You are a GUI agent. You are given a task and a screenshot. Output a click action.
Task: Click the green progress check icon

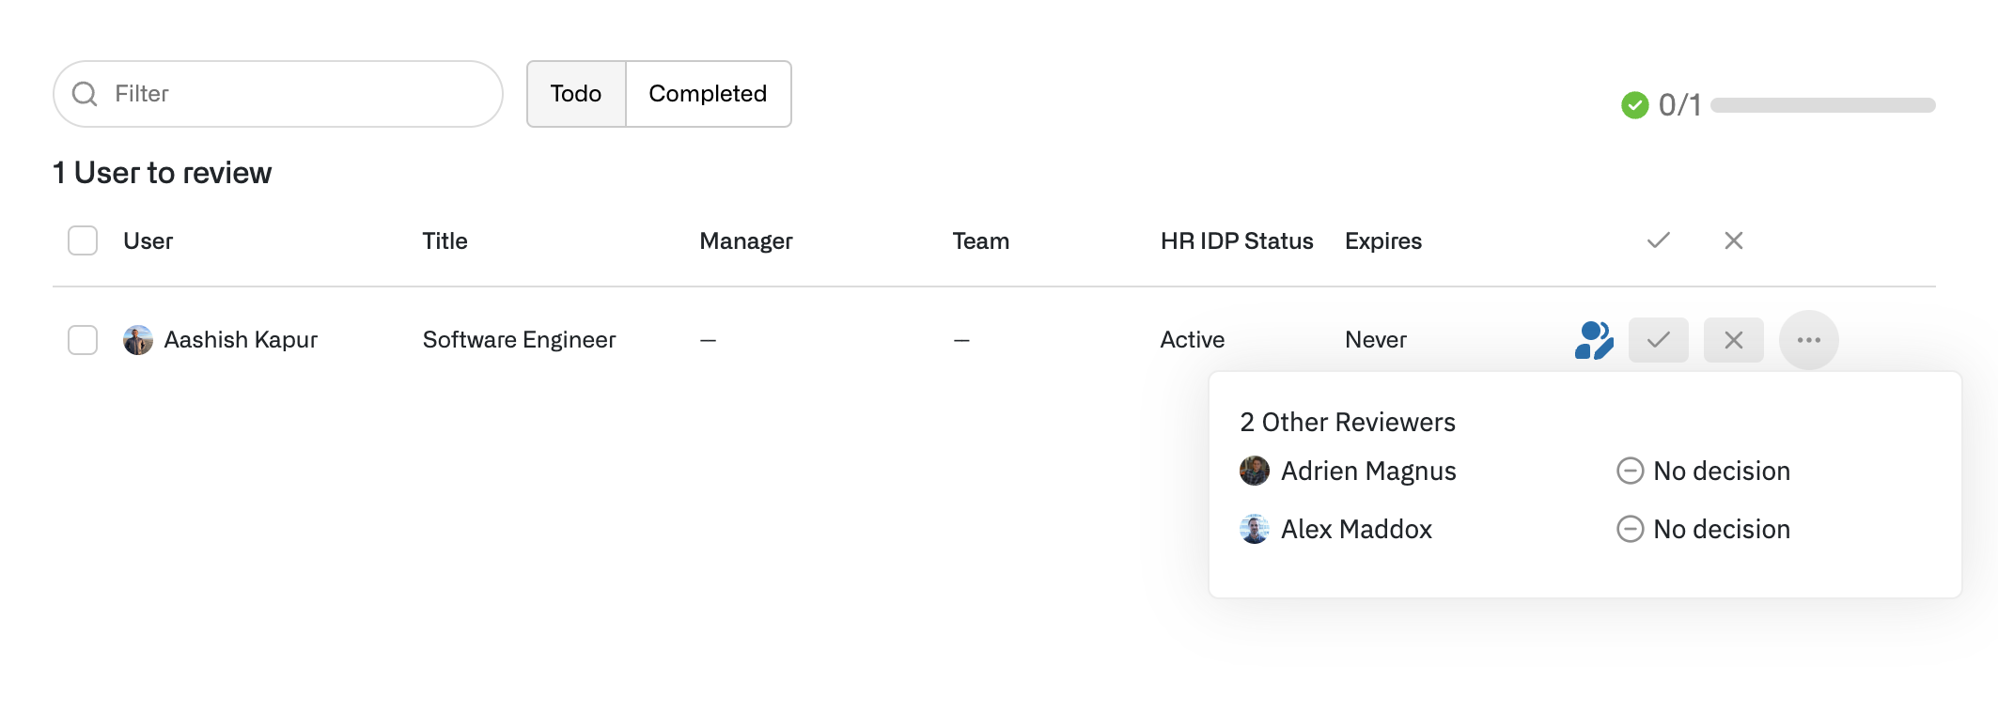(1634, 105)
